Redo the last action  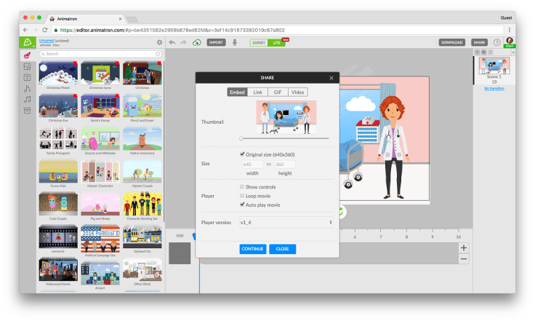[x=183, y=42]
